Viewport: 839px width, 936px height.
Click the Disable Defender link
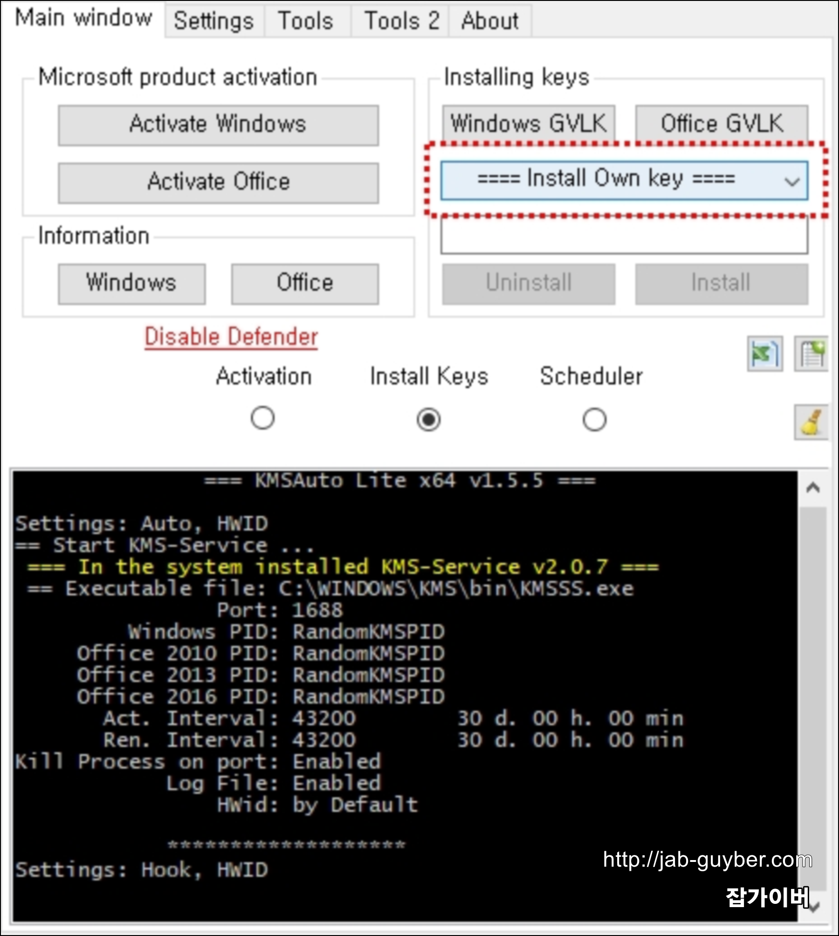(231, 337)
